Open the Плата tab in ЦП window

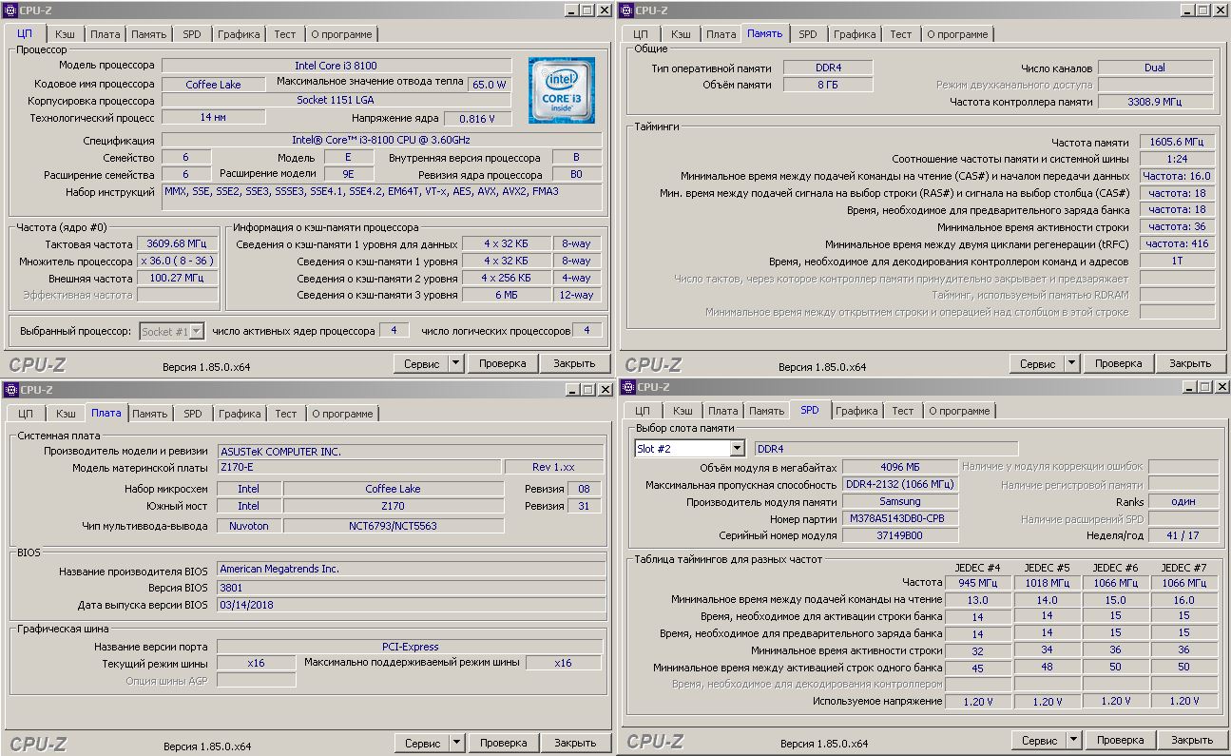pos(105,34)
